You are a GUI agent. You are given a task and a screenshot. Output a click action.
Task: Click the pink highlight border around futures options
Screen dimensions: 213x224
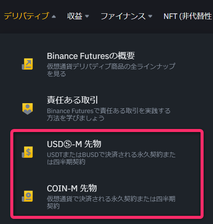(x=107, y=131)
